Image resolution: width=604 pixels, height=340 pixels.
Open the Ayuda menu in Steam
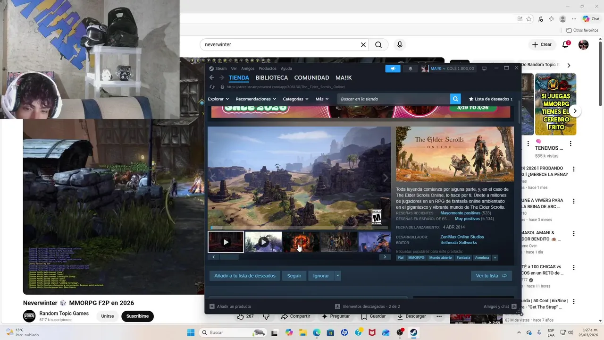[286, 68]
